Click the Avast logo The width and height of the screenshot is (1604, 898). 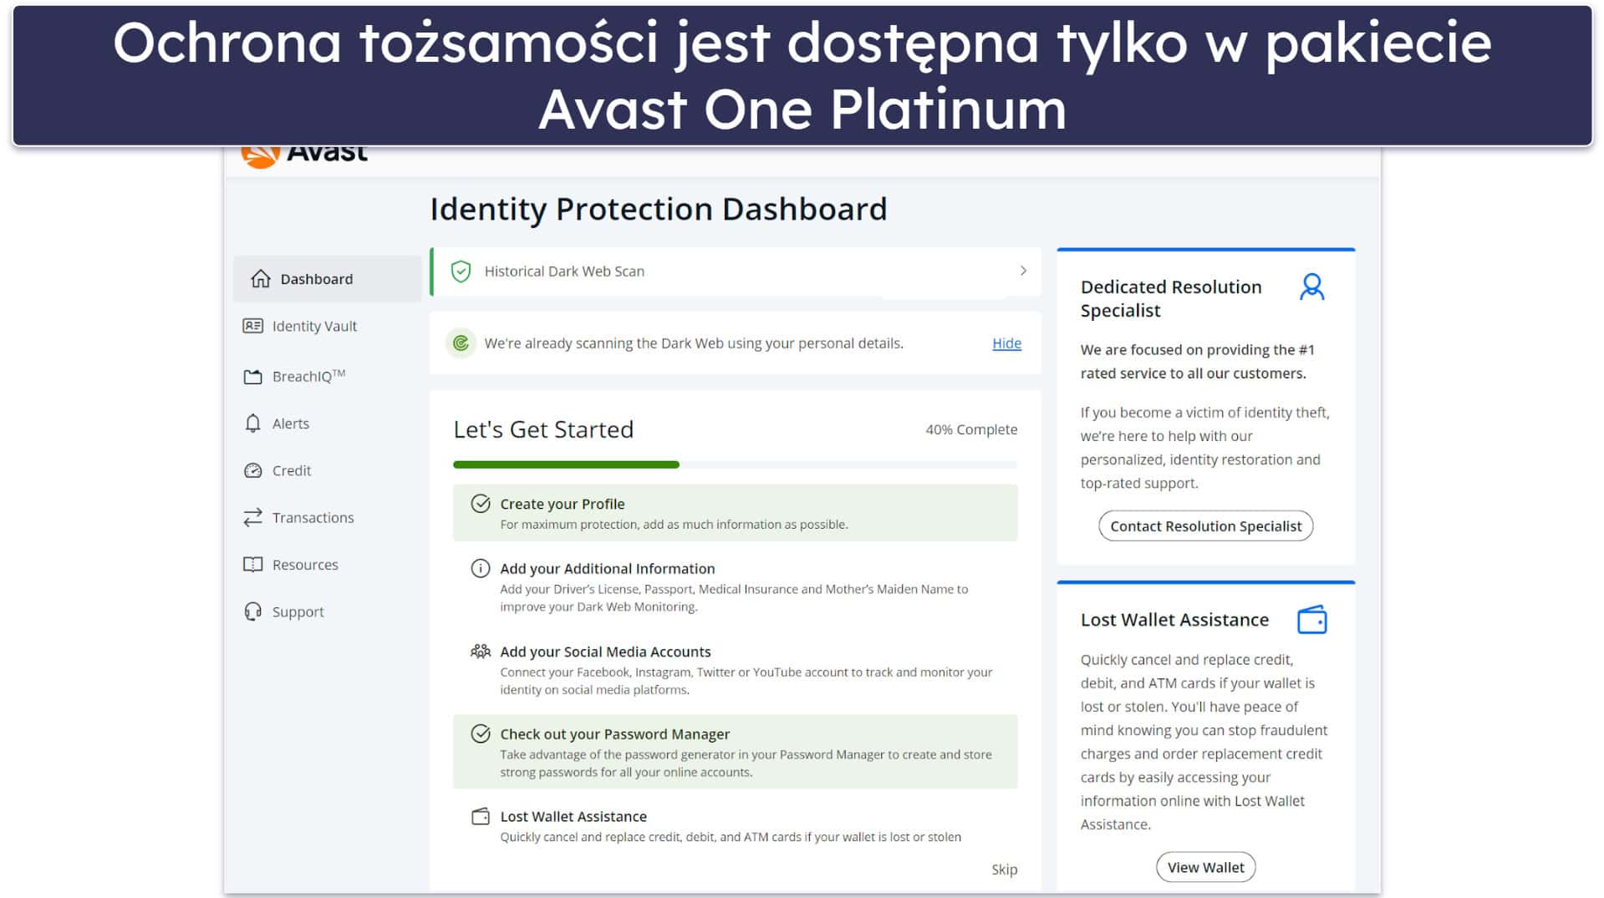pyautogui.click(x=304, y=155)
